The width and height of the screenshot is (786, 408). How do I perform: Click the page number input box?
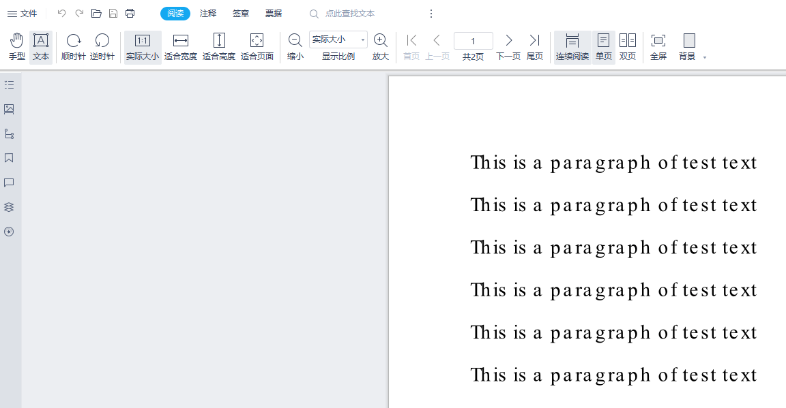[x=474, y=41]
